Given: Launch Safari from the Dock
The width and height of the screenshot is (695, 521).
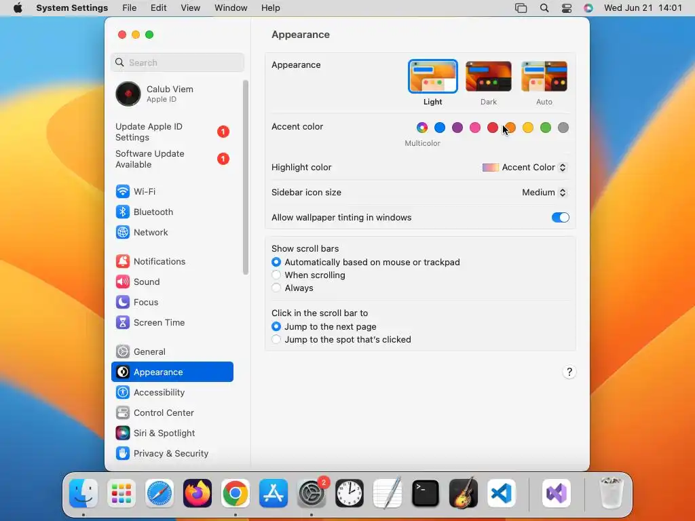Looking at the screenshot, I should [x=159, y=493].
